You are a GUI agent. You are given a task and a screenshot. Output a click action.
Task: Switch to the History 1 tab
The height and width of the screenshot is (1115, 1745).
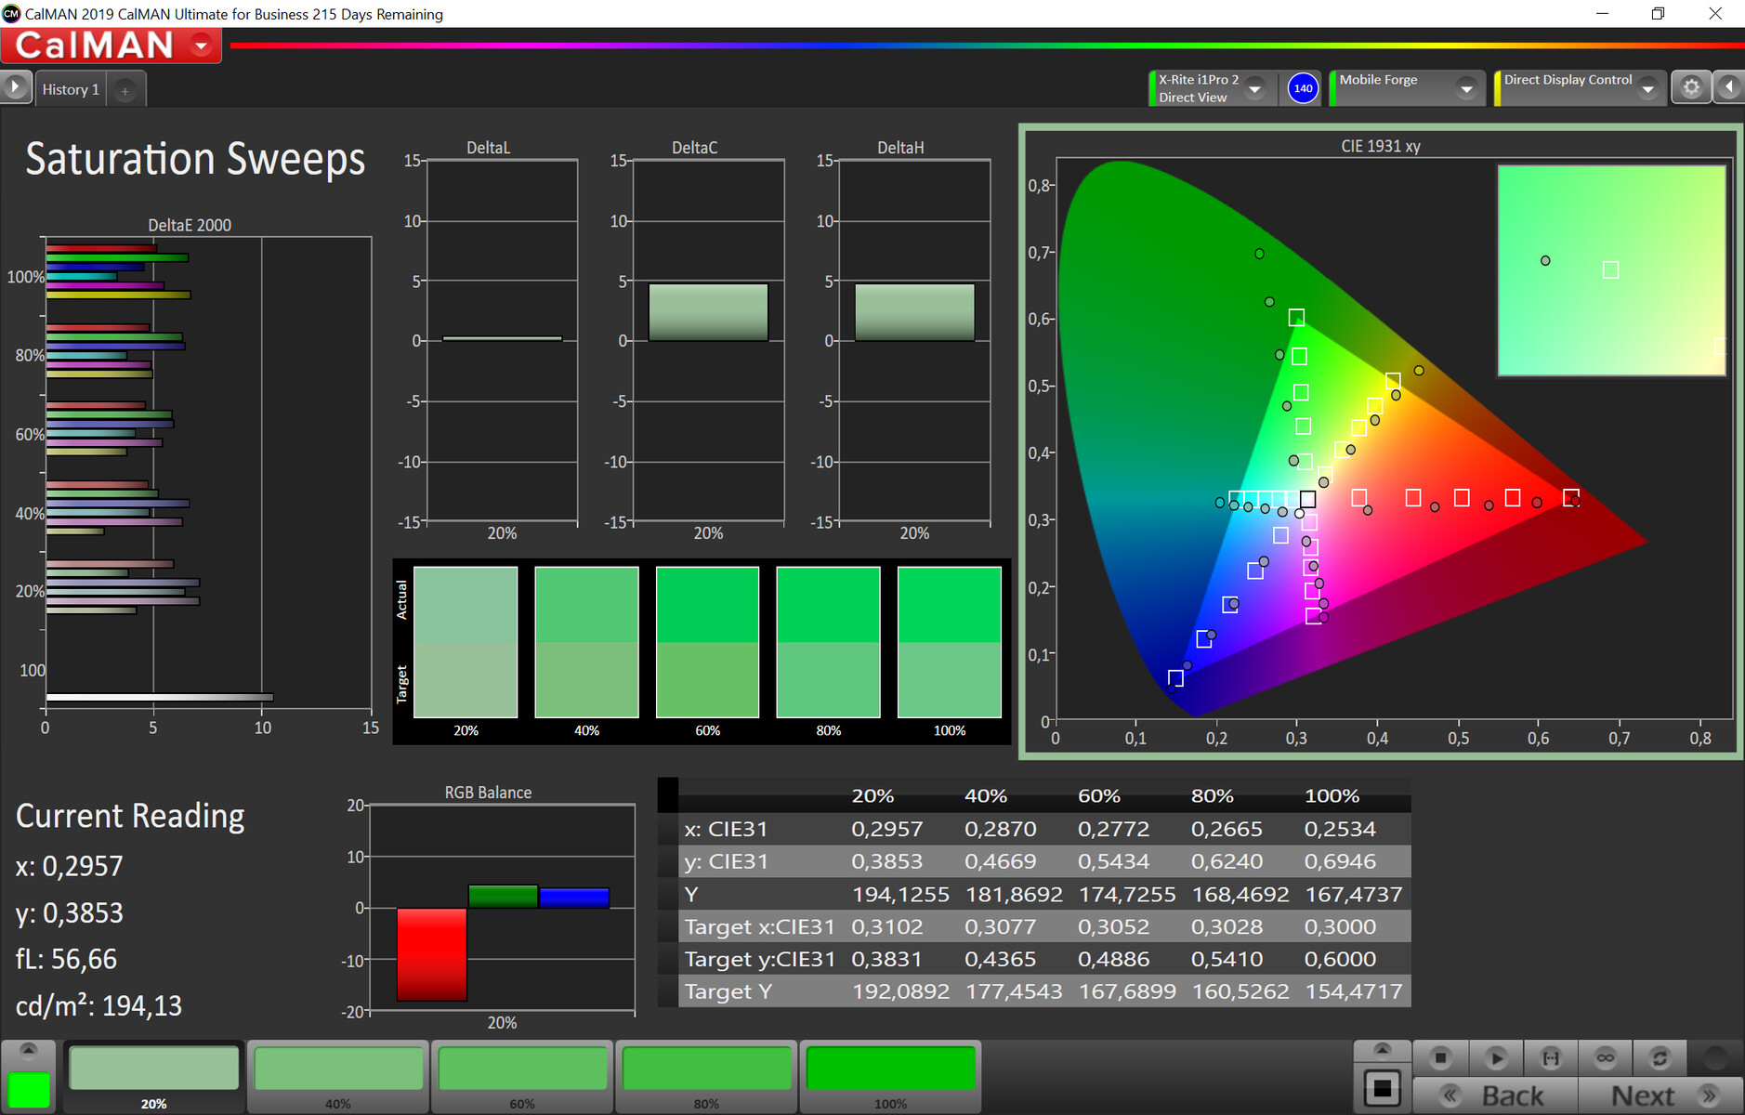point(71,90)
